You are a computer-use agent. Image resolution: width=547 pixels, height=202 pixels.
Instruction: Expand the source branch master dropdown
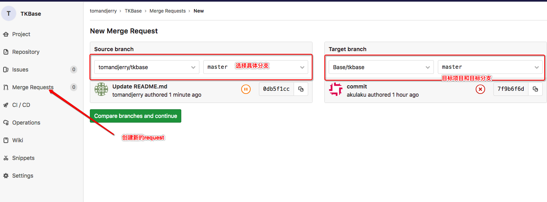point(255,67)
